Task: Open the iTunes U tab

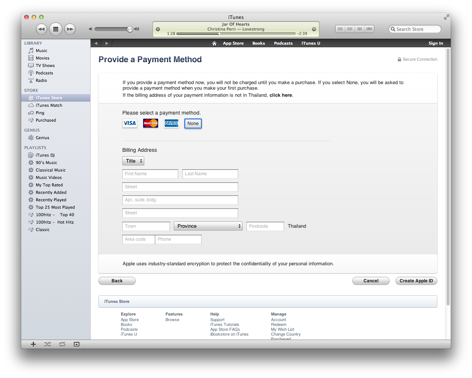Action: (311, 43)
